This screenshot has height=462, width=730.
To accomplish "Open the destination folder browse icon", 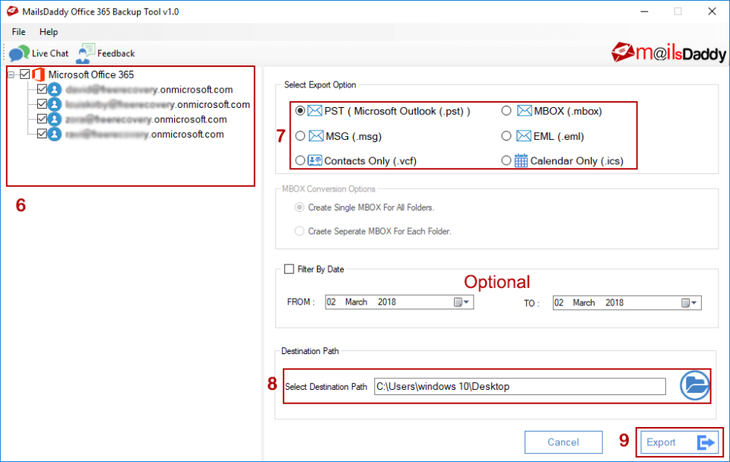I will (x=693, y=385).
